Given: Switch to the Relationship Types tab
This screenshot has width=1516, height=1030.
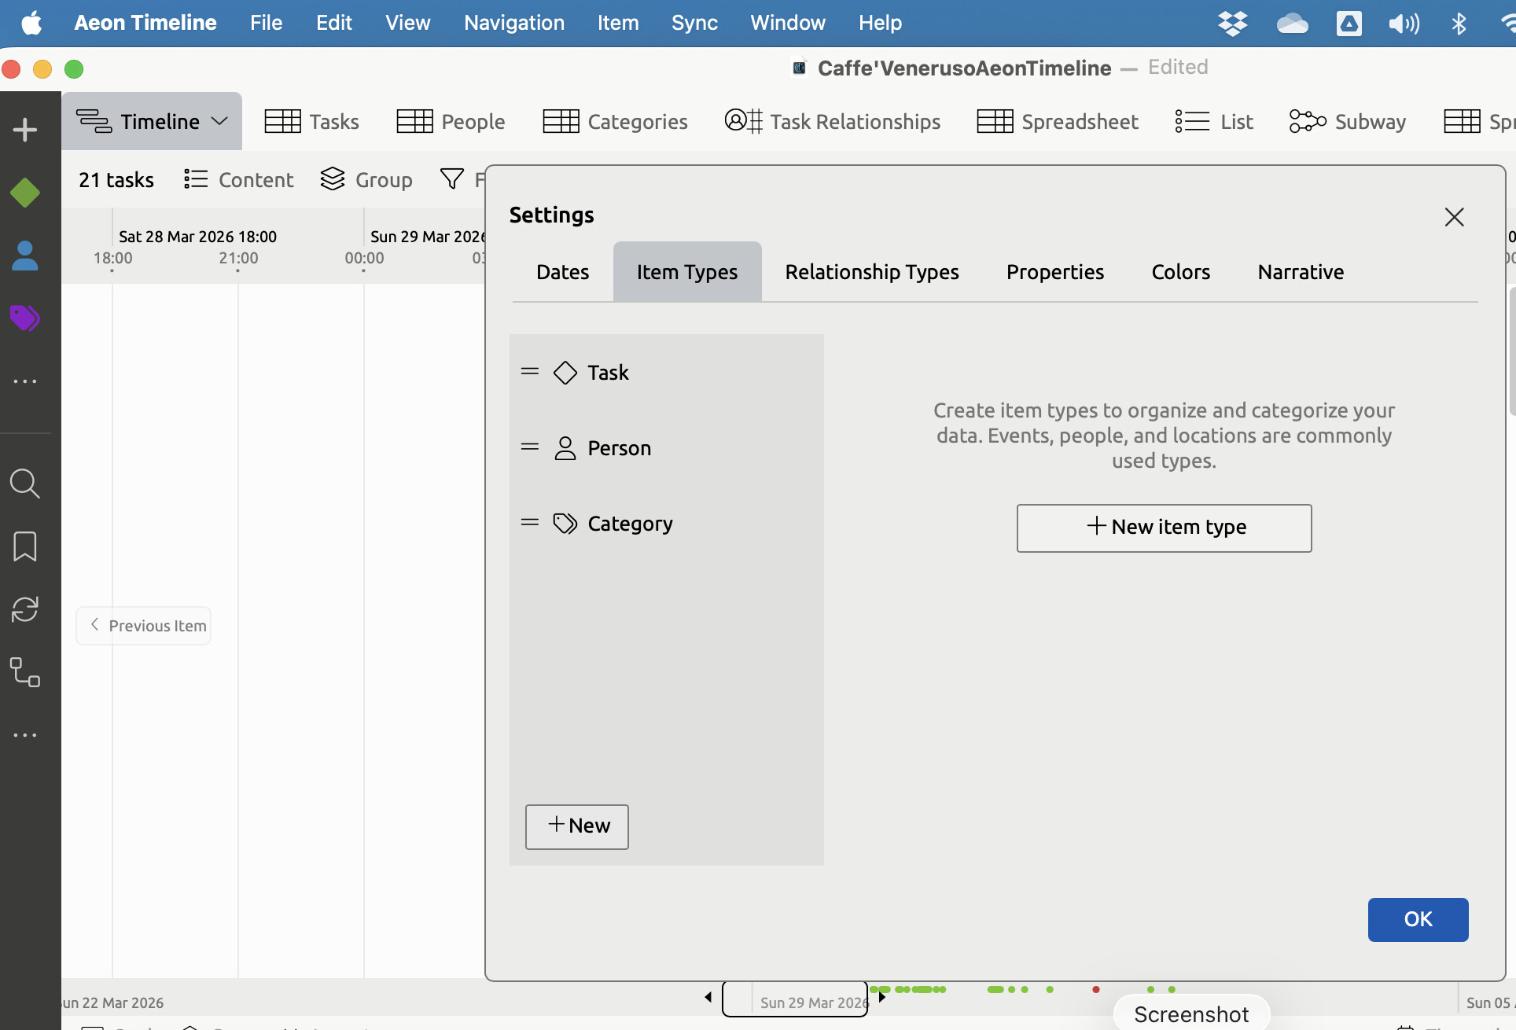Looking at the screenshot, I should click(x=871, y=272).
